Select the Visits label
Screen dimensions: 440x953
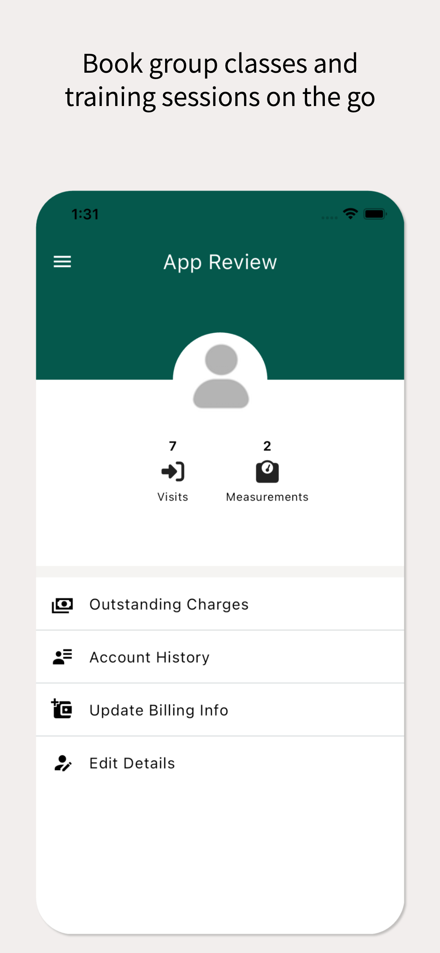click(x=173, y=497)
